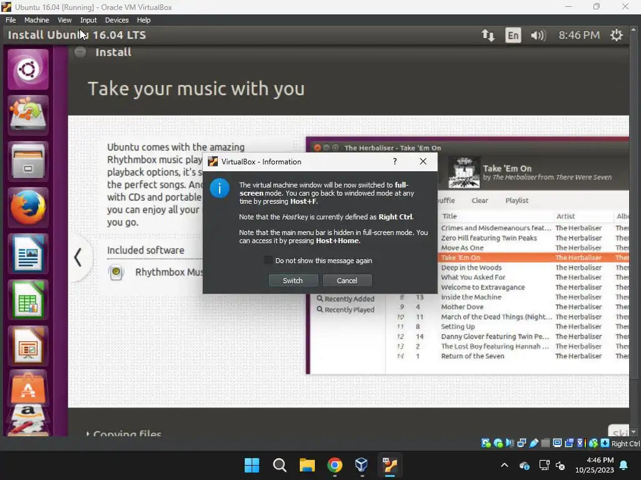Viewport: 641px width, 480px height.
Task: Click the Install Ubuntu launcher icon
Action: point(28,116)
